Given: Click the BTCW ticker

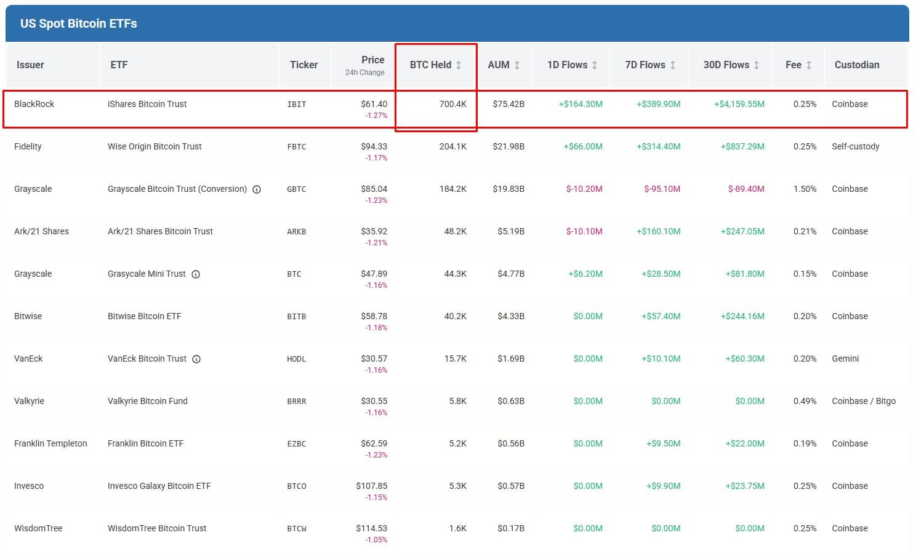Looking at the screenshot, I should pyautogui.click(x=297, y=529).
